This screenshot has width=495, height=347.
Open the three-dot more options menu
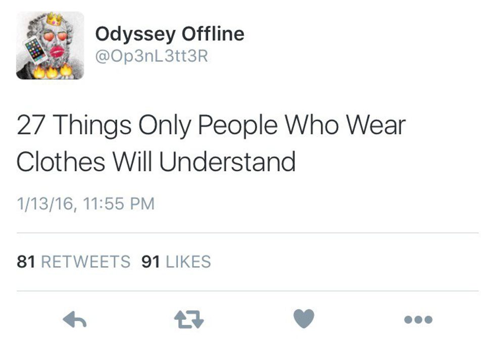click(x=418, y=319)
